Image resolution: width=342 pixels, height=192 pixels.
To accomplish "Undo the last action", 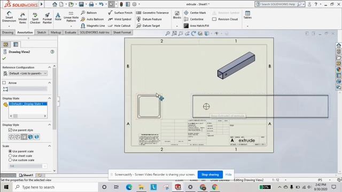I will 101,4.
